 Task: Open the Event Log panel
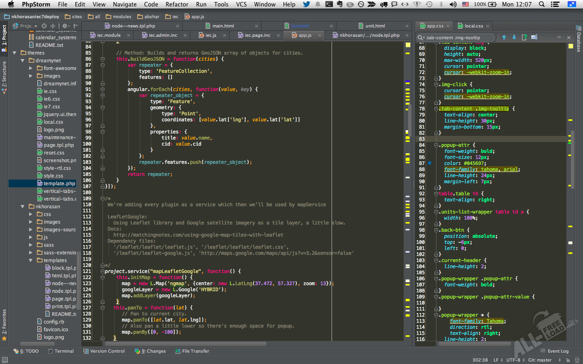(x=555, y=351)
